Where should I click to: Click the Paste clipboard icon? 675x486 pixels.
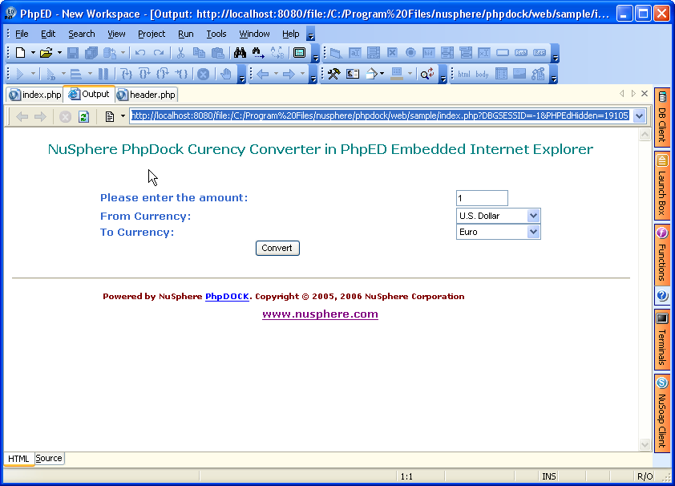(x=218, y=53)
